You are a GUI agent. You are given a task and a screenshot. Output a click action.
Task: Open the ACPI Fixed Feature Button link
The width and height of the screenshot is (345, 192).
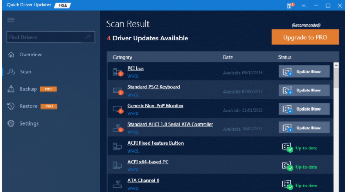155,143
